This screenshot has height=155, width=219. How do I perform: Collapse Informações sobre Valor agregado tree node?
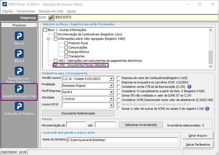(x=48, y=39)
